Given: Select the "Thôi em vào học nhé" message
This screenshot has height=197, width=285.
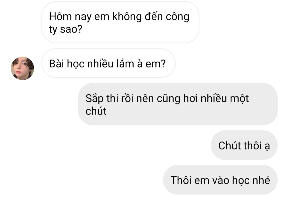Looking at the screenshot, I should (220, 180).
